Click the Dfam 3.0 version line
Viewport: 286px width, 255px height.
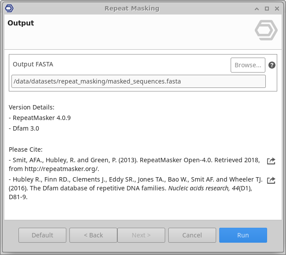[24, 128]
